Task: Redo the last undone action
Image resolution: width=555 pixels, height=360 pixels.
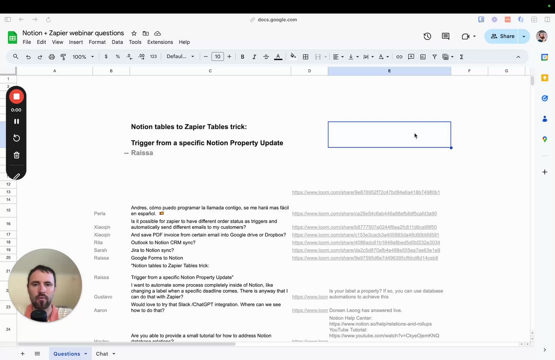Action: click(40, 57)
